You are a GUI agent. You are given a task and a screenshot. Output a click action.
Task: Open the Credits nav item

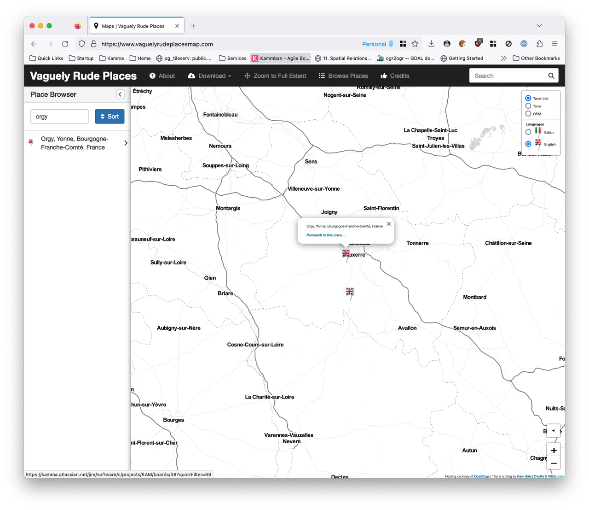pos(395,76)
